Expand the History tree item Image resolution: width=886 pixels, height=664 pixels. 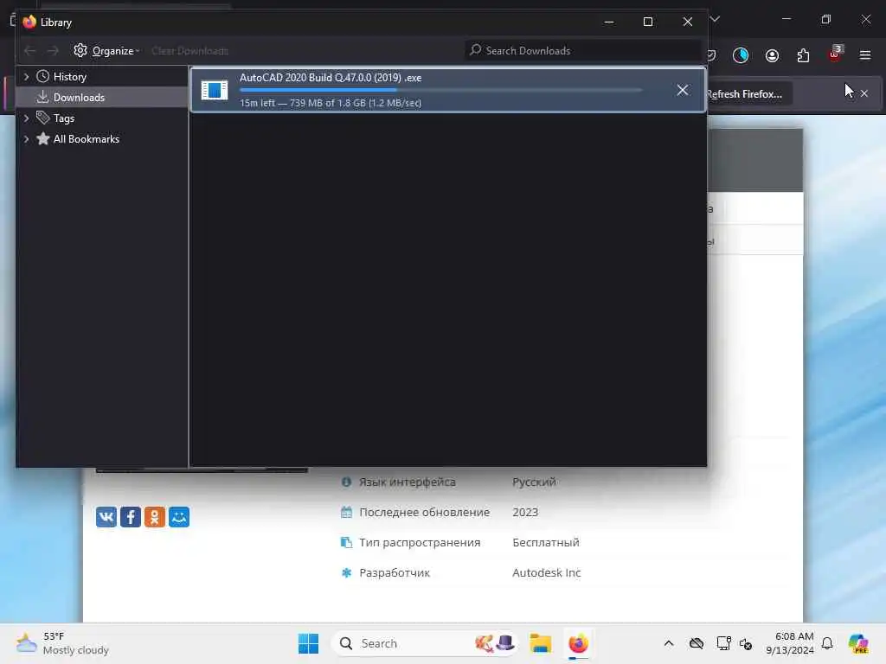(x=26, y=76)
